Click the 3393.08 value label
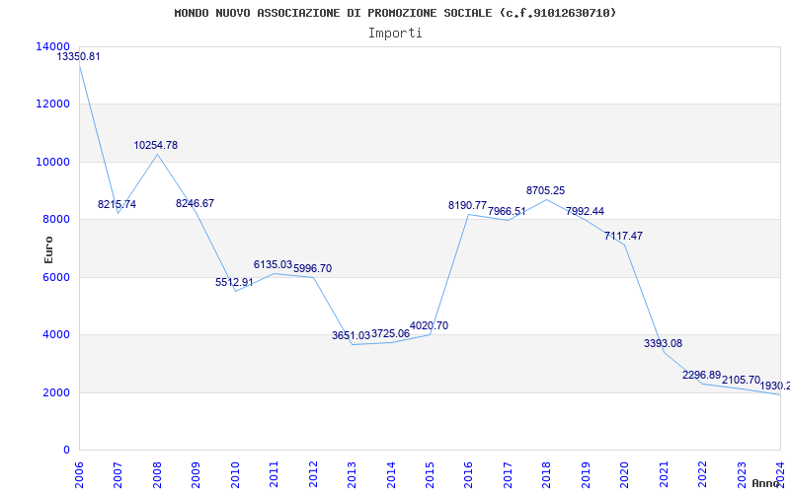 click(x=663, y=343)
